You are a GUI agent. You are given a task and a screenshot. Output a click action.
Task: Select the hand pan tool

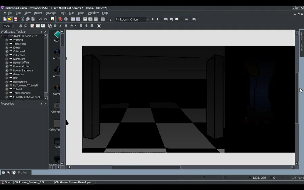[20, 26]
